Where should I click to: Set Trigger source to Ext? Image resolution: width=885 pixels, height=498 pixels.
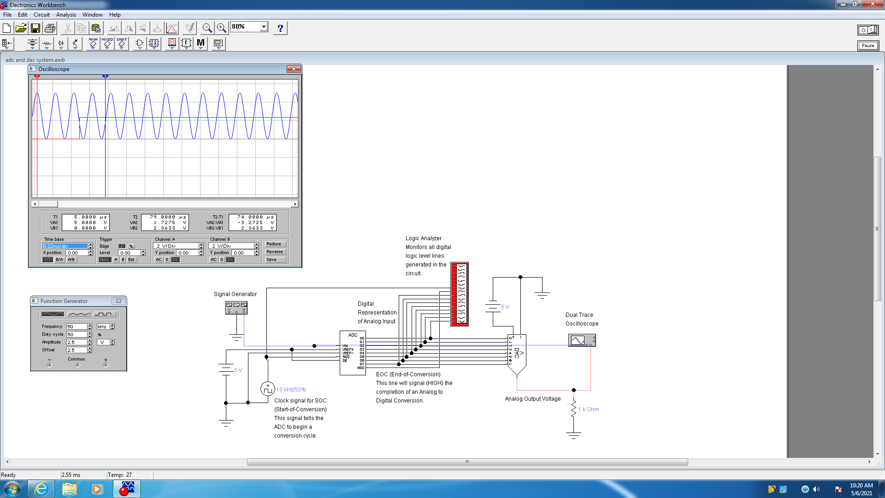[x=132, y=260]
